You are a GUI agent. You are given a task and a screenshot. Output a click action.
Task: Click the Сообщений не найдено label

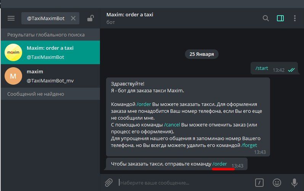[36, 94]
